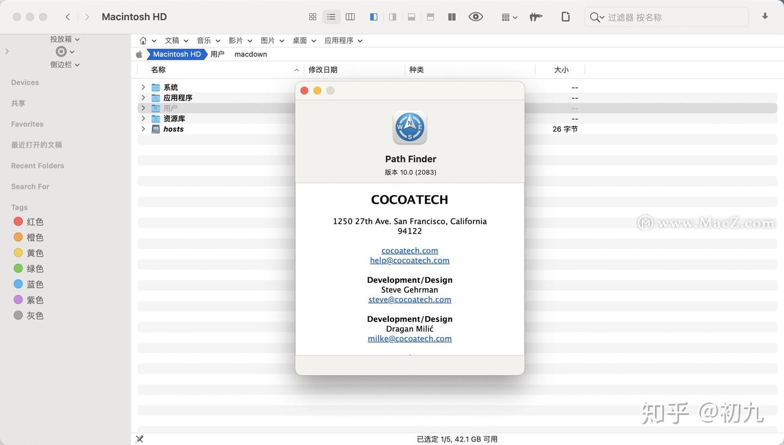Expand the 系统 folder row
The width and height of the screenshot is (784, 445).
pos(143,87)
